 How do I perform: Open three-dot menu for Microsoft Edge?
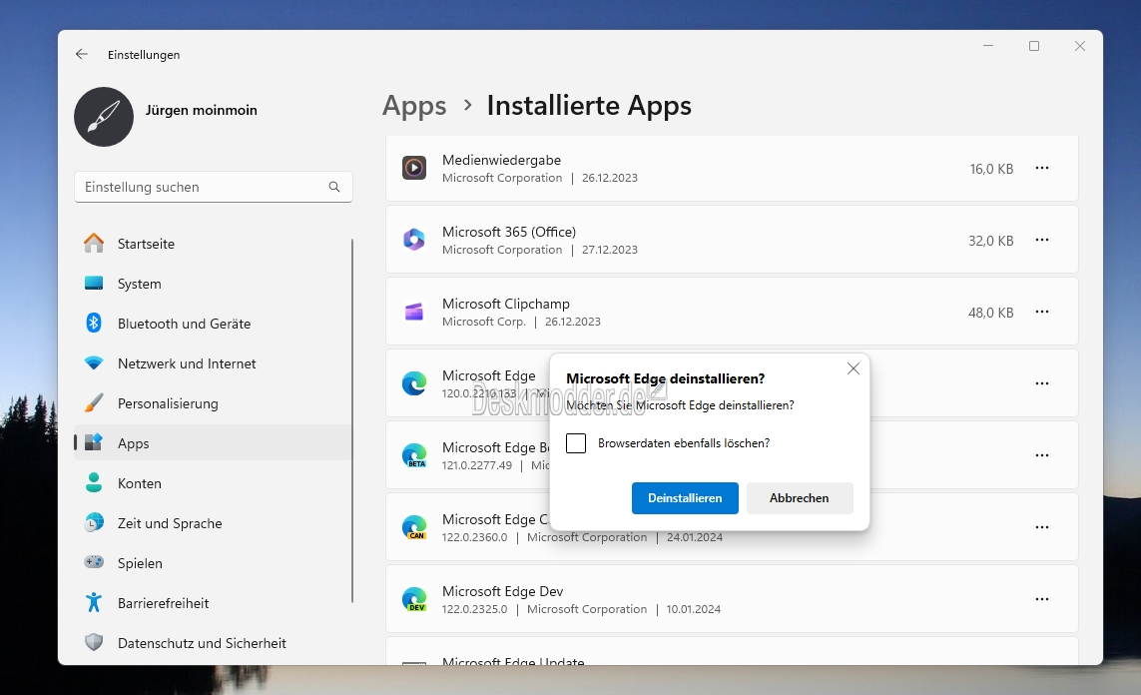tap(1042, 383)
